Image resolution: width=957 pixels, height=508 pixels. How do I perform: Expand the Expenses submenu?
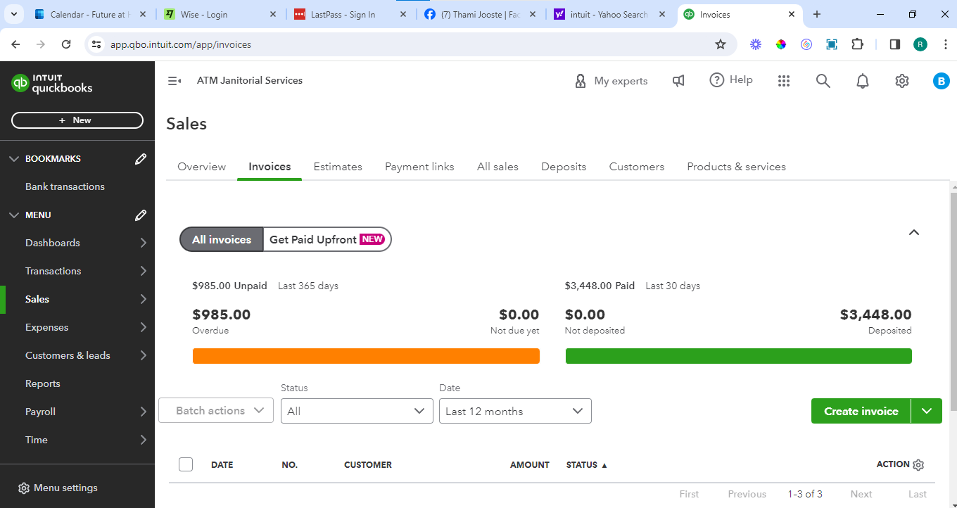[x=144, y=327]
